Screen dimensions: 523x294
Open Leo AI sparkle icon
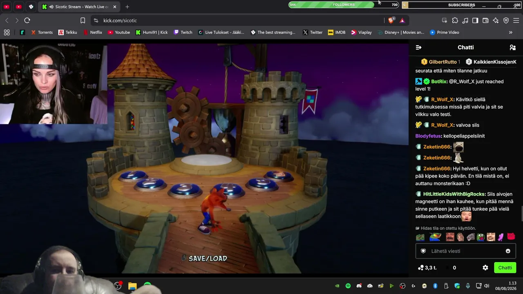pos(496,20)
